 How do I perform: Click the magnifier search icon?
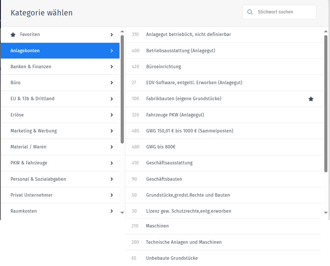pyautogui.click(x=250, y=12)
